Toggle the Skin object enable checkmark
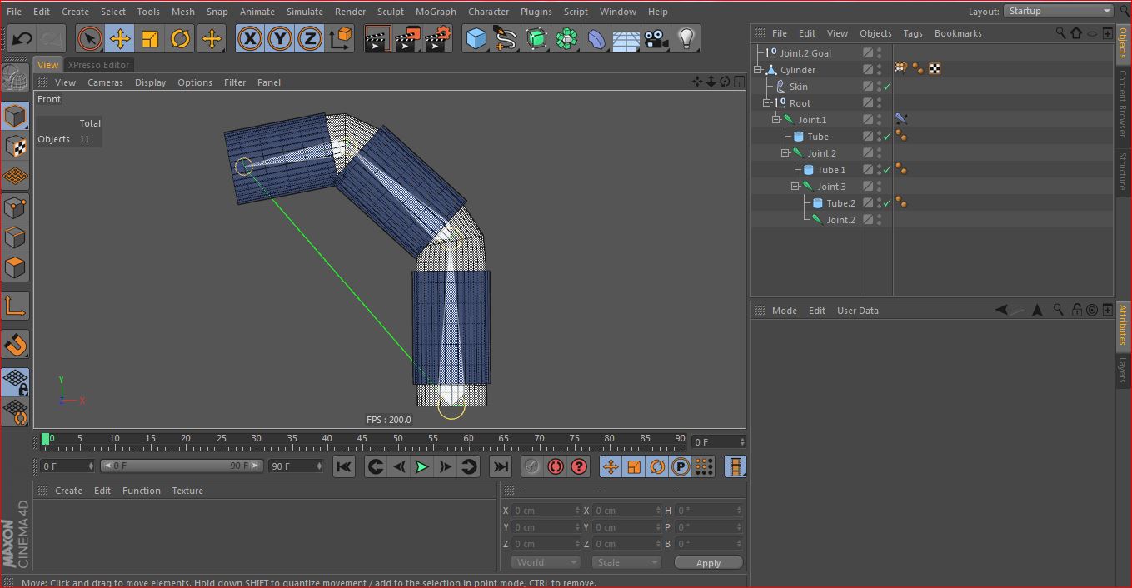 point(887,87)
